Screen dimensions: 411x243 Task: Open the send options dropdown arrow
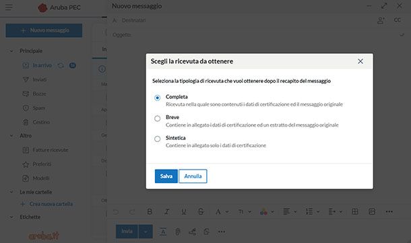pos(146,232)
